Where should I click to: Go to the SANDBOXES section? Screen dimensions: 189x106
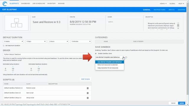click(26, 4)
